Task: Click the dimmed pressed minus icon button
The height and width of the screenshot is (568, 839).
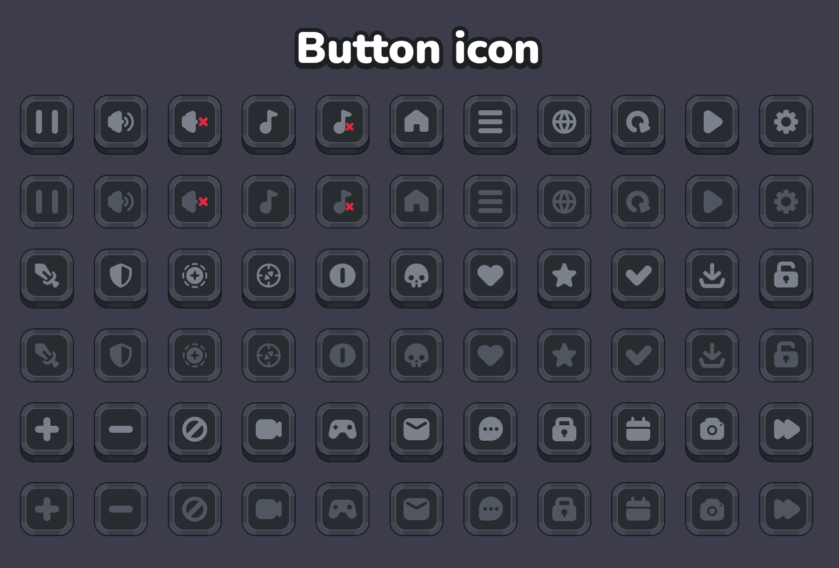Action: click(121, 509)
